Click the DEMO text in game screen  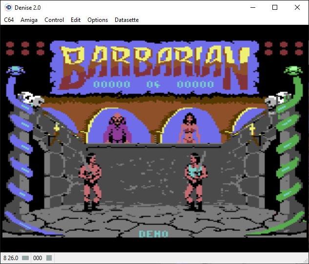pos(154,234)
